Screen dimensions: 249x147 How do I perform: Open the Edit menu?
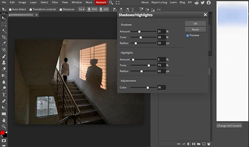pyautogui.click(x=12, y=2)
